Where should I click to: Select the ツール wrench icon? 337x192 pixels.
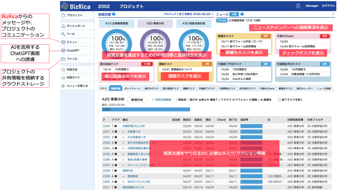(x=63, y=34)
